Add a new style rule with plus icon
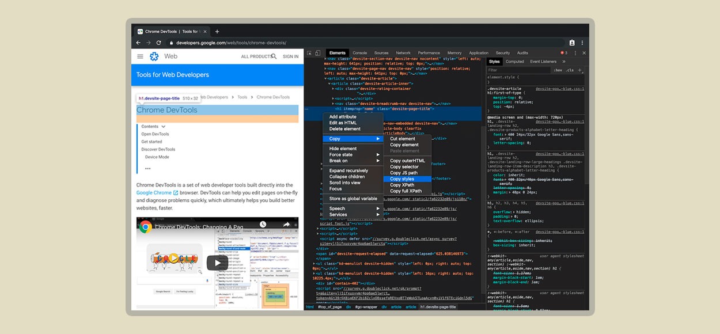 (x=580, y=70)
